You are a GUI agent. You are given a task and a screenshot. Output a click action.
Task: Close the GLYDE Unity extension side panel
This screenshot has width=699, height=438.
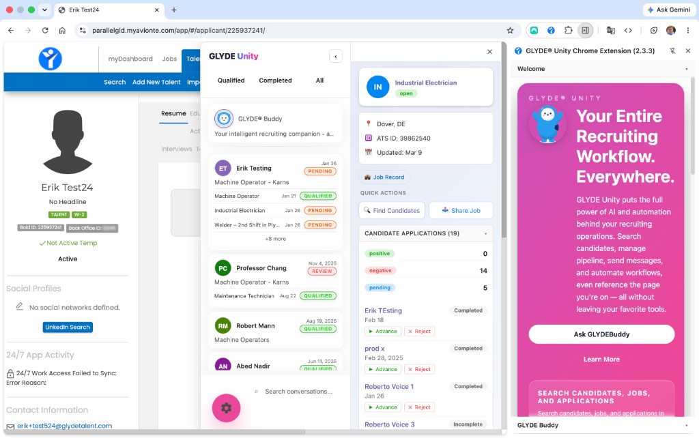[x=688, y=50]
